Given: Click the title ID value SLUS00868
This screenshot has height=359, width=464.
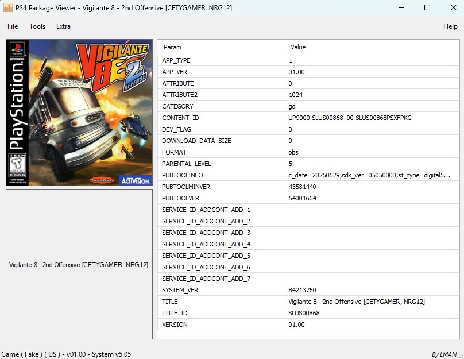Looking at the screenshot, I should 304,314.
